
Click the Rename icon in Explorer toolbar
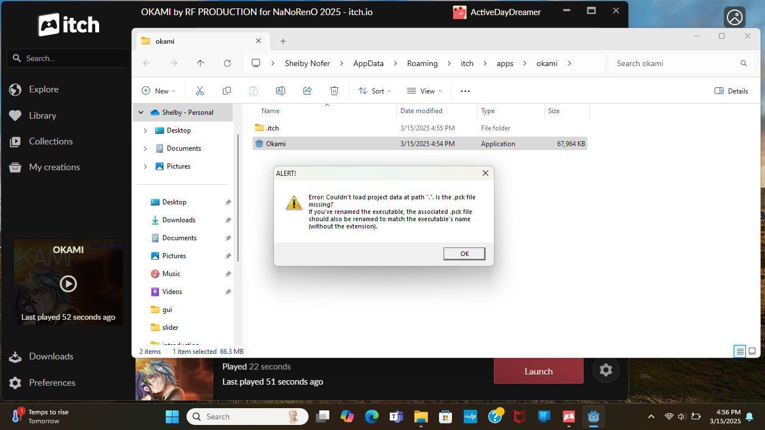pyautogui.click(x=281, y=91)
